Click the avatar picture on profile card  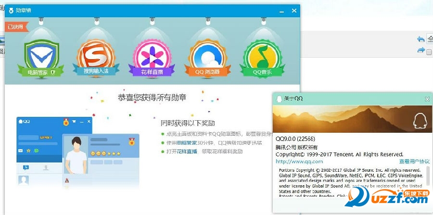click(76, 155)
